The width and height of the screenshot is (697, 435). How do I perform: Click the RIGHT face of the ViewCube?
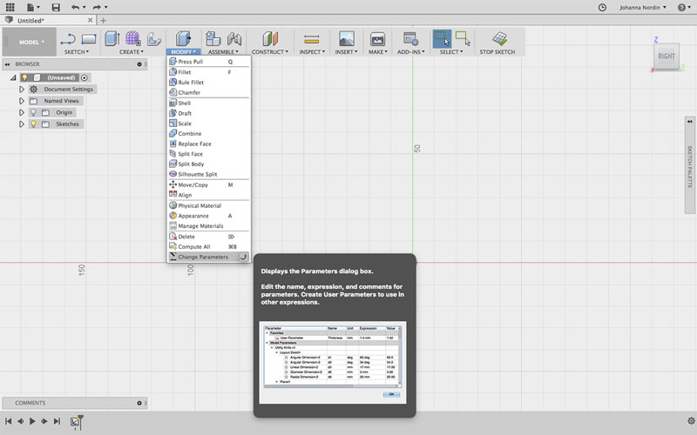coord(667,57)
